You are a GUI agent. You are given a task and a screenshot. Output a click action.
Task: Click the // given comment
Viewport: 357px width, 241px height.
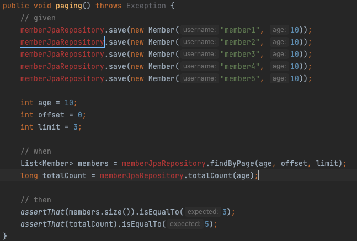point(38,18)
